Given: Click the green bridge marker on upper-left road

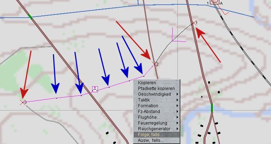Looking at the screenshot, I should point(30,17).
